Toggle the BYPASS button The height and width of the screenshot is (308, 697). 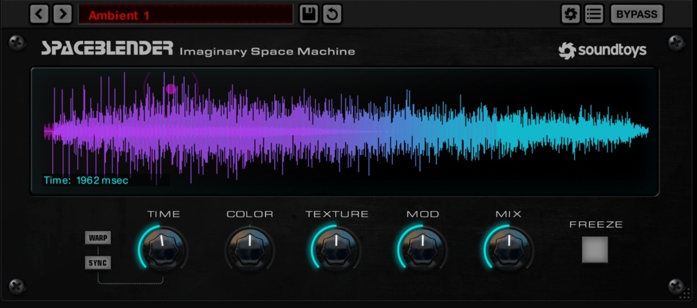(x=637, y=14)
